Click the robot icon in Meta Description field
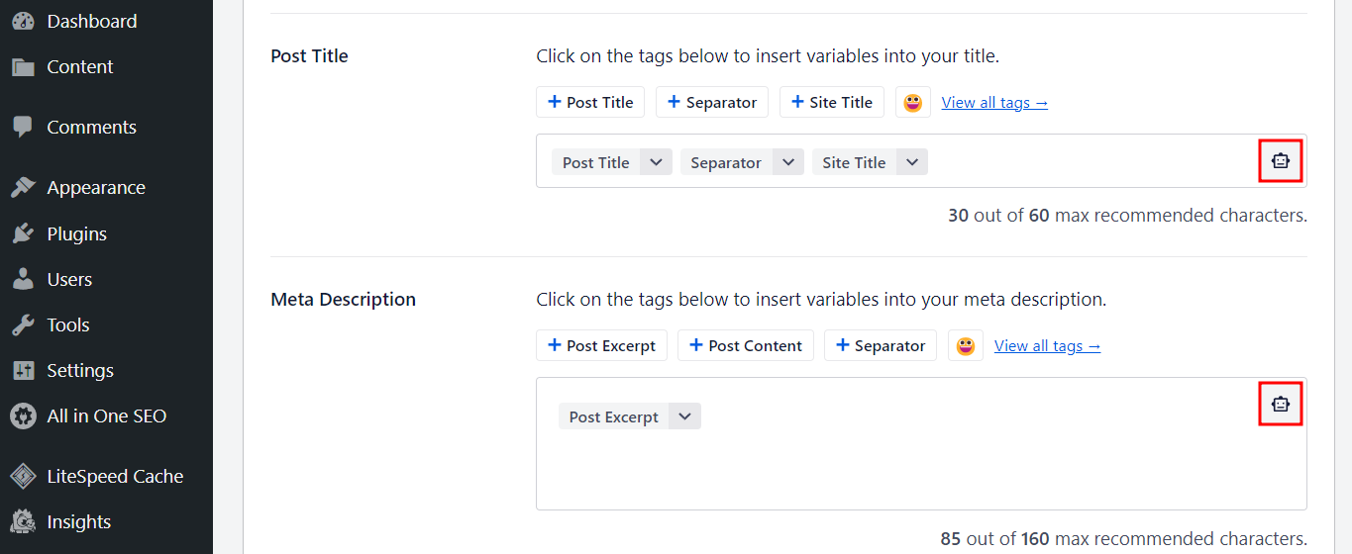 [1280, 404]
